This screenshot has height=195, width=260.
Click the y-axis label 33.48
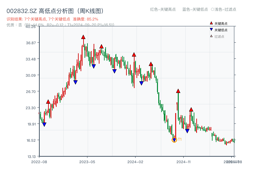pos(31,59)
